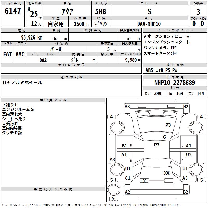Image resolution: width=208 pixels, height=208 pixels.
Task: Click the boxed X marker at the rear
Action: (145, 181)
